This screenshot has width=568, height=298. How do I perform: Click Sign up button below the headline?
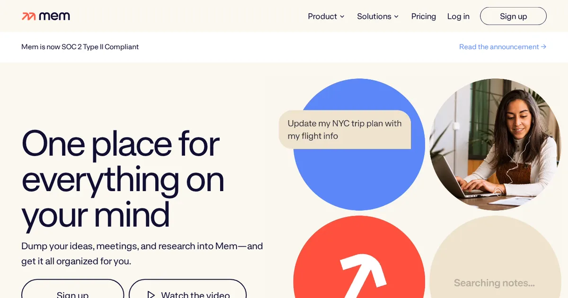click(x=72, y=289)
